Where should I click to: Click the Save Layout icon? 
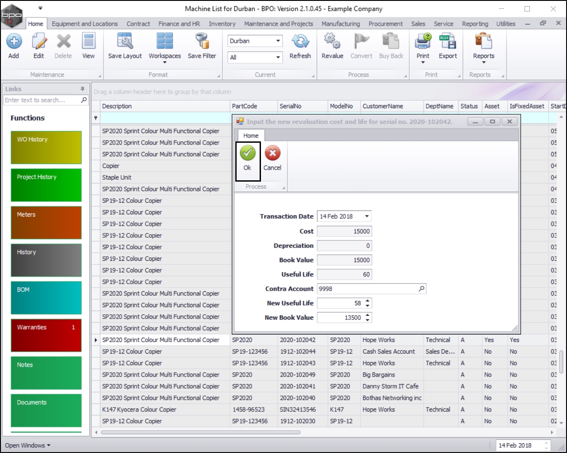pyautogui.click(x=125, y=42)
